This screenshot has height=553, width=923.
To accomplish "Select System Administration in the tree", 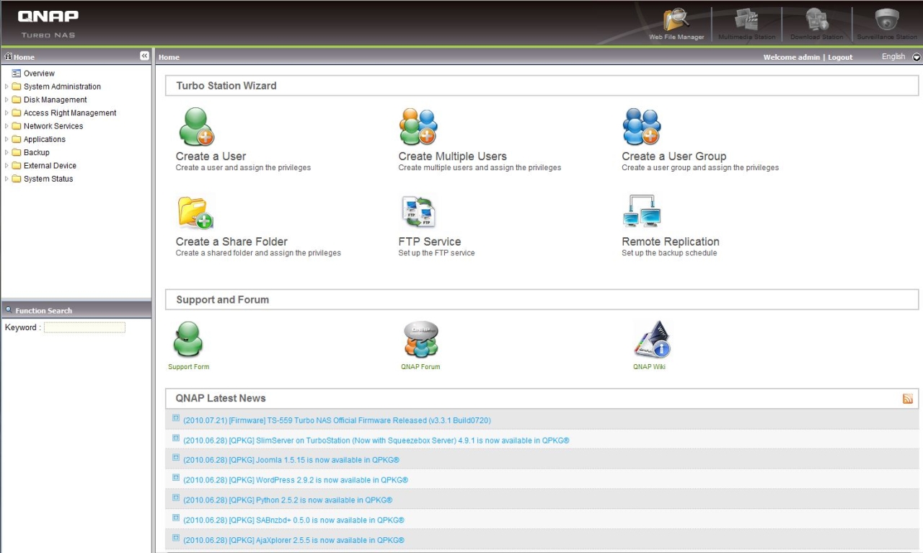I will click(62, 87).
